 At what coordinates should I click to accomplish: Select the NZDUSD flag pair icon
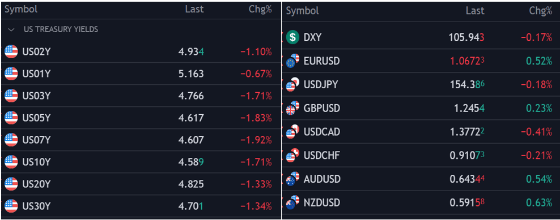[292, 202]
